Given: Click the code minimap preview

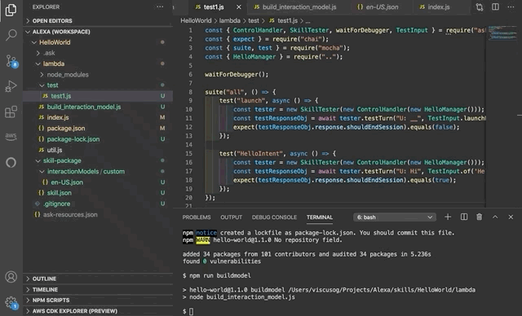Looking at the screenshot, I should click(502, 33).
